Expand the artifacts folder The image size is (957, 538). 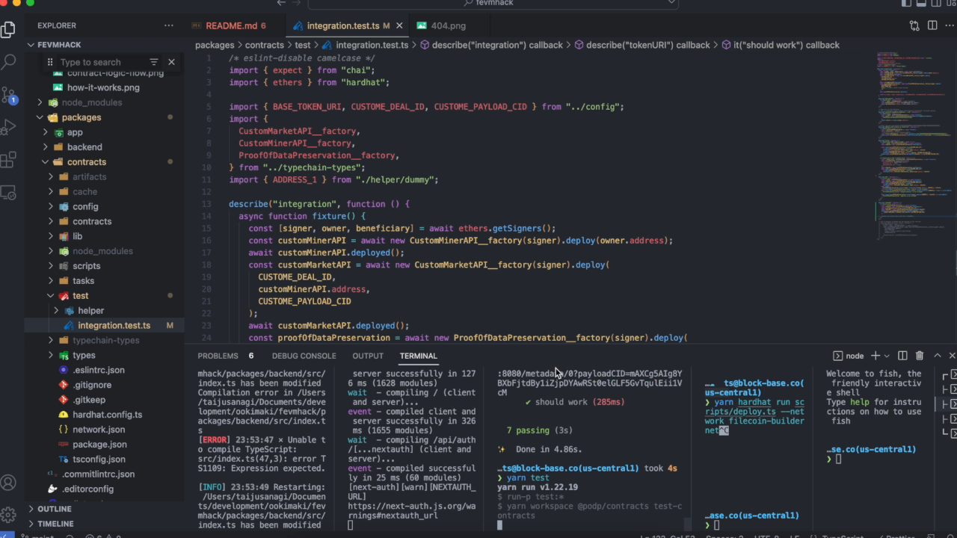104,177
